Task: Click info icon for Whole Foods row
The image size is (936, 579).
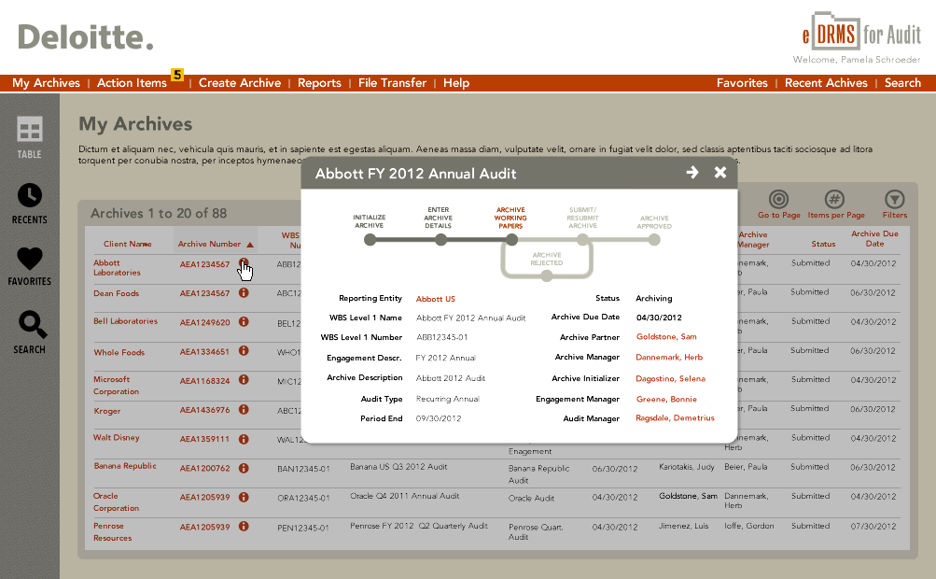Action: [x=244, y=351]
